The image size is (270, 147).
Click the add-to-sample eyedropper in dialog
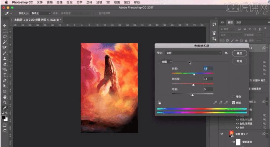point(221,102)
